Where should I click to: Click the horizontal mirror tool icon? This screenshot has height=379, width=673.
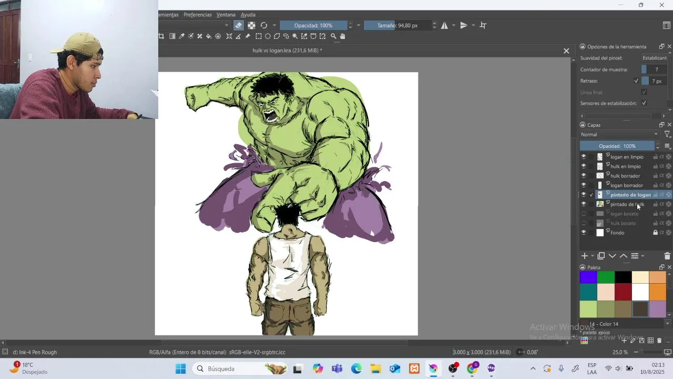point(445,25)
